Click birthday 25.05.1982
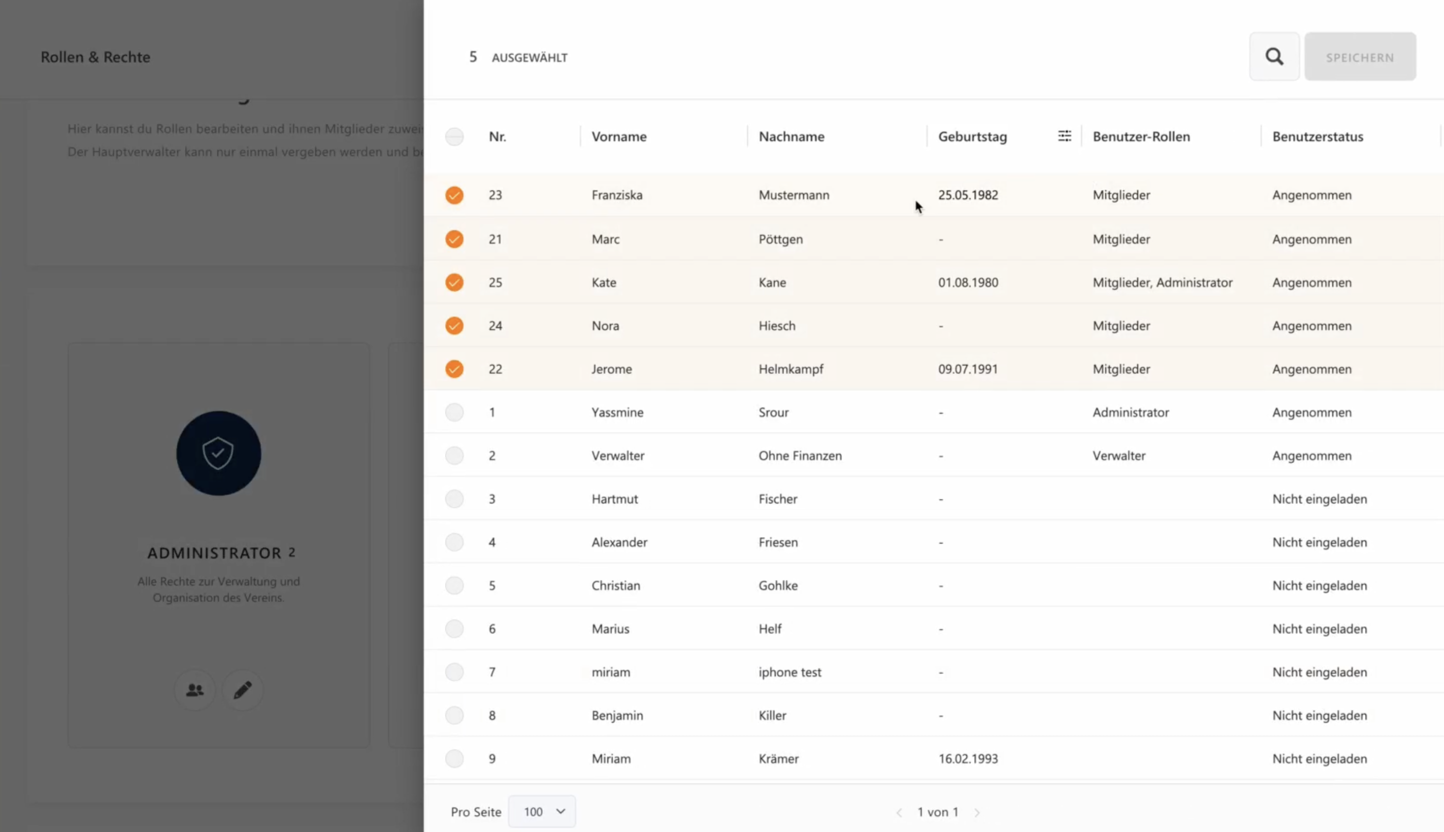This screenshot has width=1444, height=832. click(968, 195)
